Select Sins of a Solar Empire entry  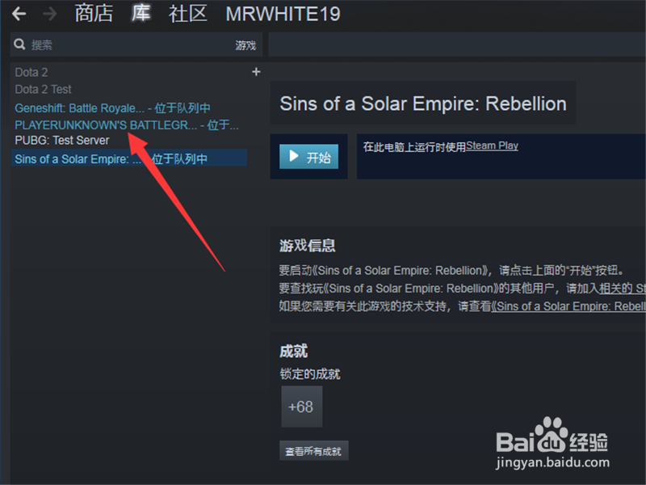[129, 158]
